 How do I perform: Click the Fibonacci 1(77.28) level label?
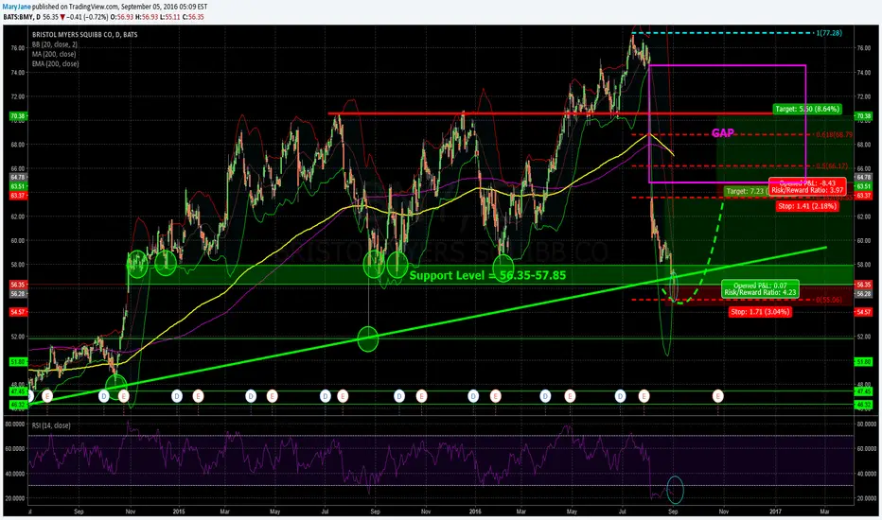829,33
